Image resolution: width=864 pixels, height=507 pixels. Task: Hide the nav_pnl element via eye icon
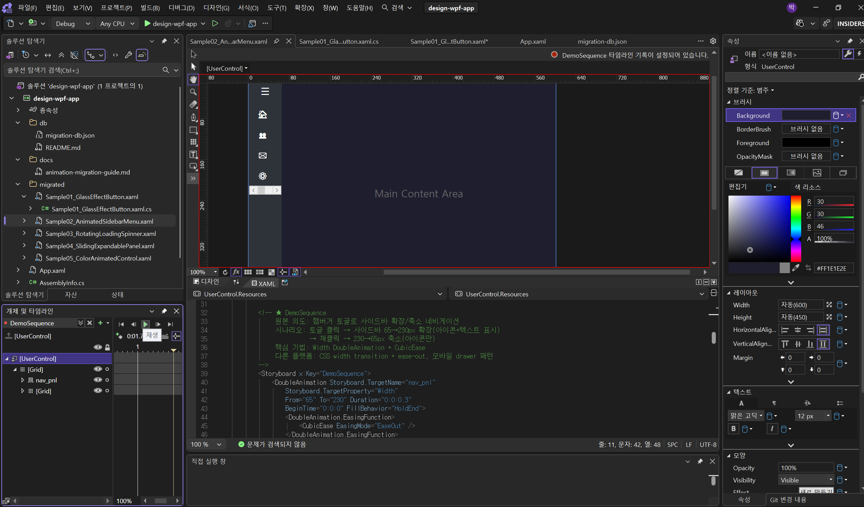point(98,380)
